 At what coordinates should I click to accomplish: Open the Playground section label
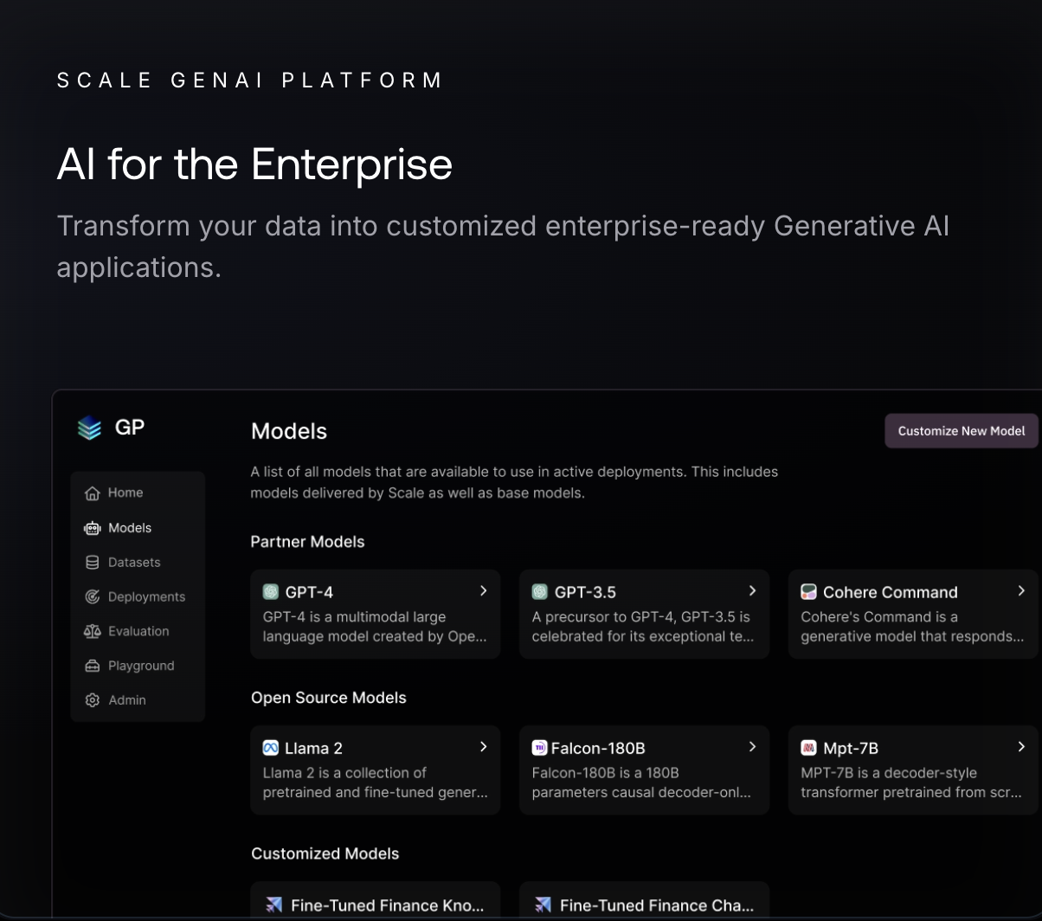click(x=141, y=667)
